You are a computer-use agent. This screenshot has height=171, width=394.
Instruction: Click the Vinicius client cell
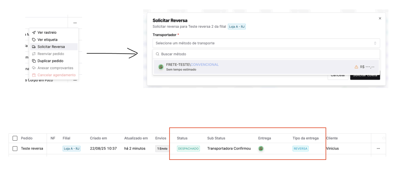pos(332,149)
